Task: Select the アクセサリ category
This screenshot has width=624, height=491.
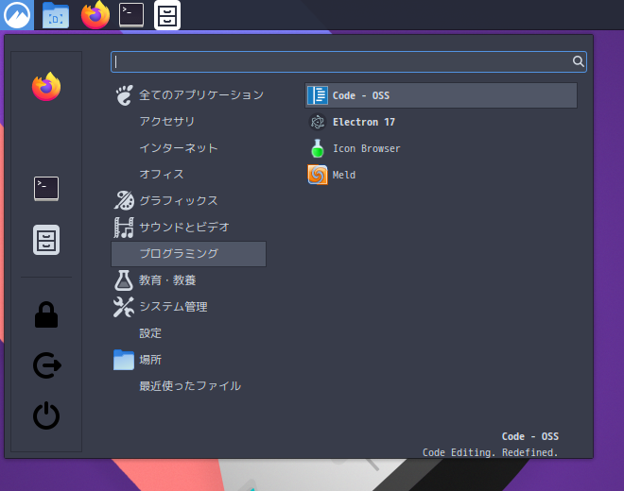Action: [x=189, y=121]
